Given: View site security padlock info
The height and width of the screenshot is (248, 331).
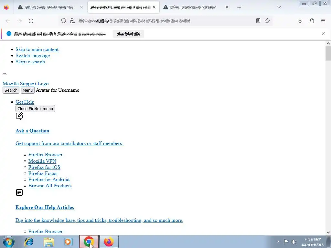Looking at the screenshot, I should [72, 21].
